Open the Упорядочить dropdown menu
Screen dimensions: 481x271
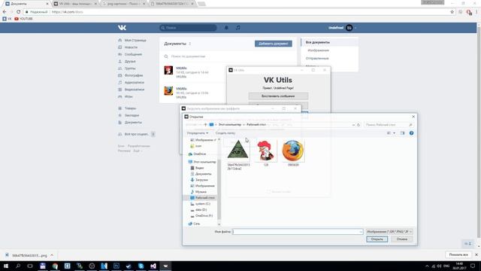point(198,133)
